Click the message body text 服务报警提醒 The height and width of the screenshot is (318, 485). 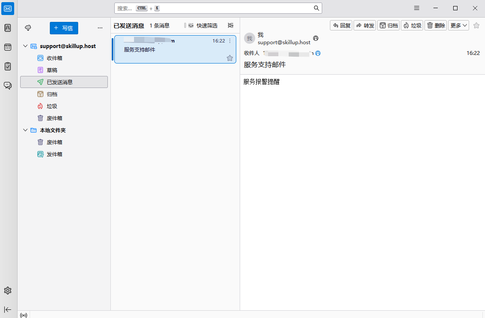pyautogui.click(x=261, y=82)
